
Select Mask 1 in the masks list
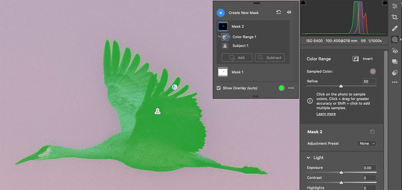pos(237,72)
